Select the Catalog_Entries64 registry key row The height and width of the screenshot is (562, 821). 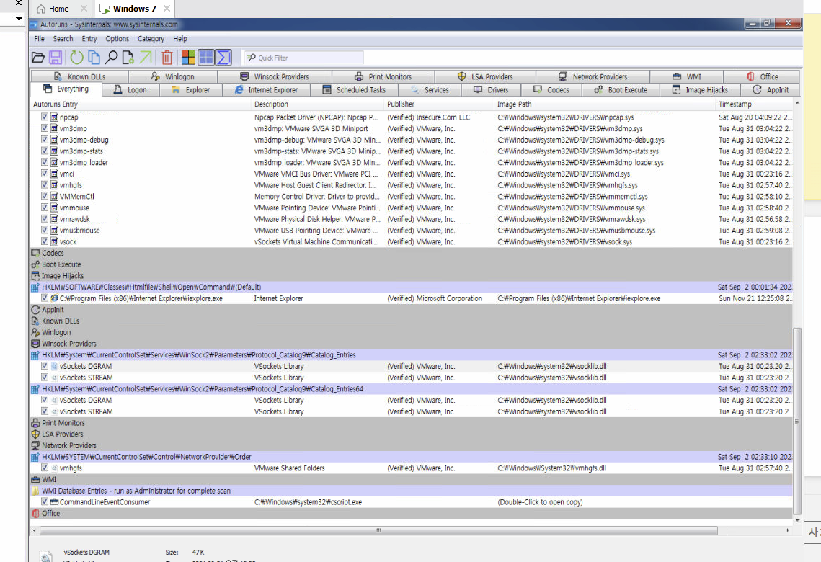411,389
